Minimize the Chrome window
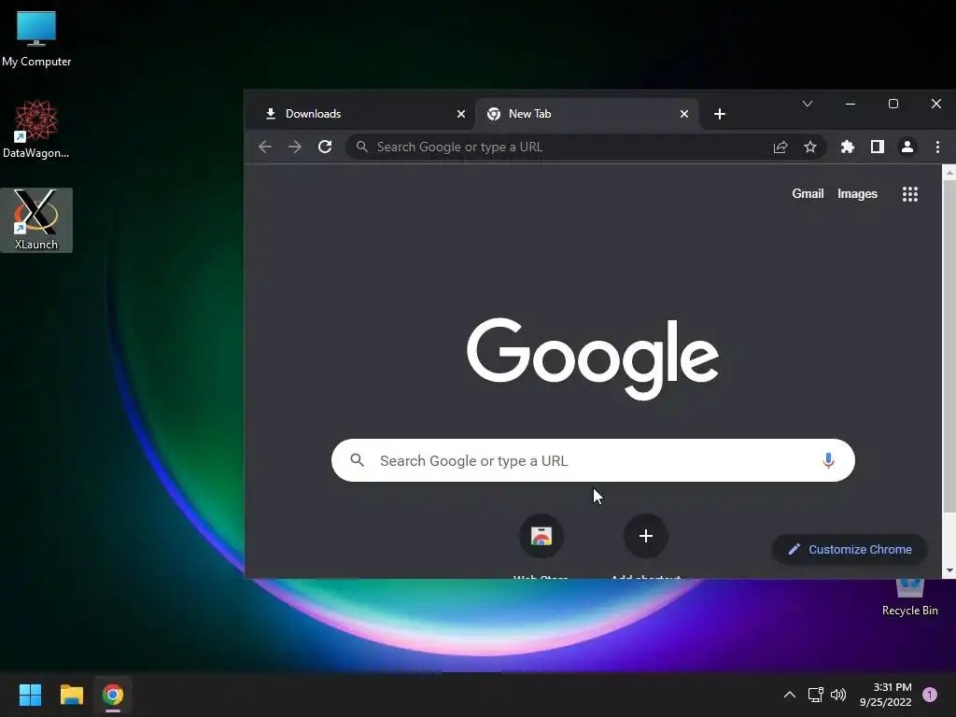The height and width of the screenshot is (717, 956). click(851, 104)
